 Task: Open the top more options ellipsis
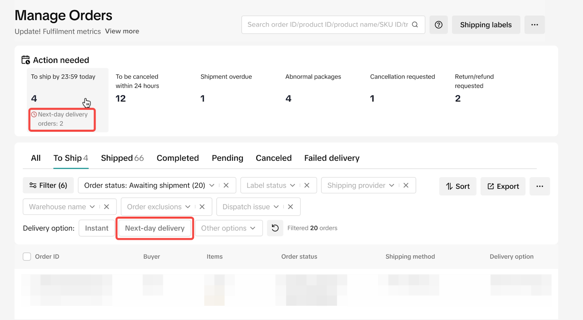coord(534,25)
